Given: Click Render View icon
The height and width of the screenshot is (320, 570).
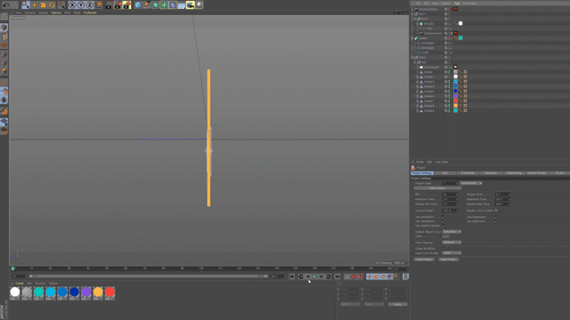Looking at the screenshot, I should click(109, 5).
